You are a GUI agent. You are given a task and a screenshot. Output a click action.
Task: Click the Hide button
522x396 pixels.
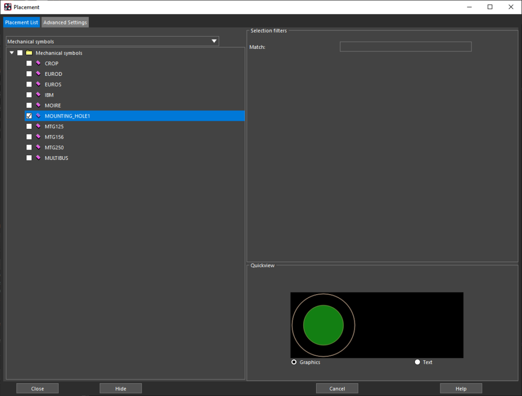point(120,388)
